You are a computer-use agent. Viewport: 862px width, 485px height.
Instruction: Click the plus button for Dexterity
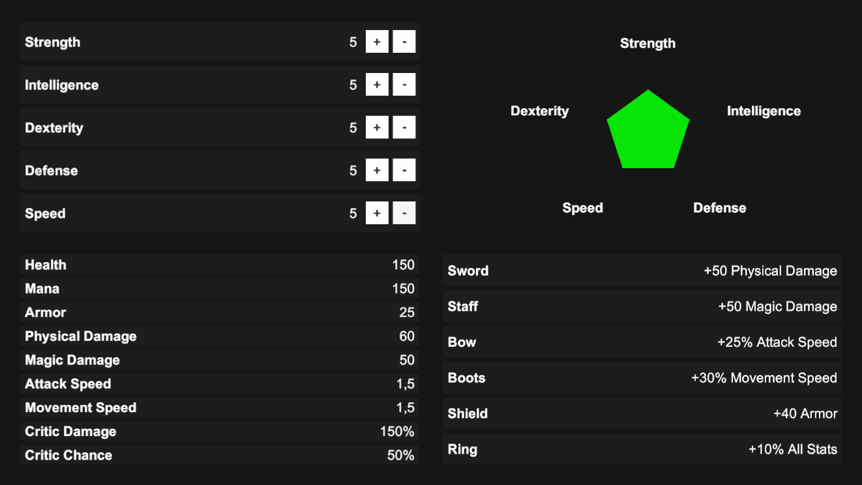[377, 128]
